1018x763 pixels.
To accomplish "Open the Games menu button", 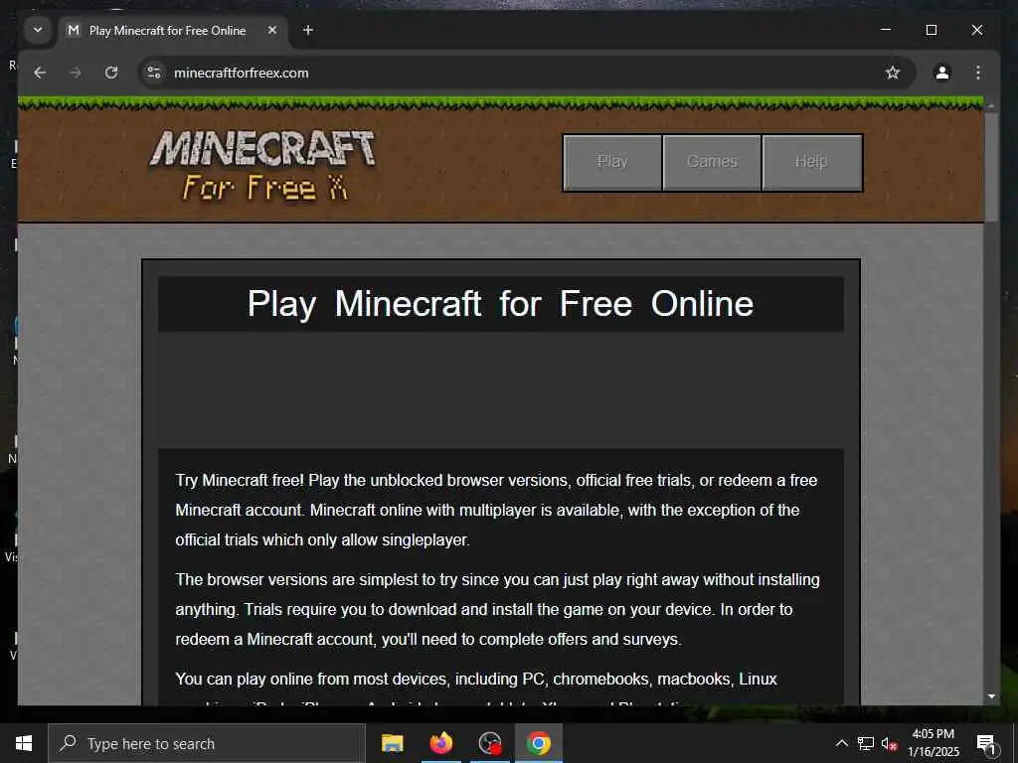I will pos(712,162).
